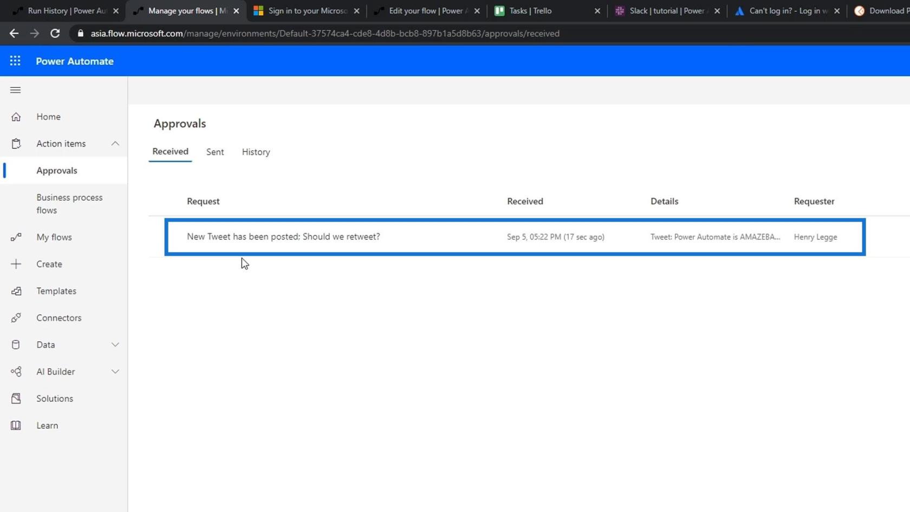Viewport: 910px width, 512px height.
Task: Switch to the History approvals tab
Action: click(x=256, y=152)
